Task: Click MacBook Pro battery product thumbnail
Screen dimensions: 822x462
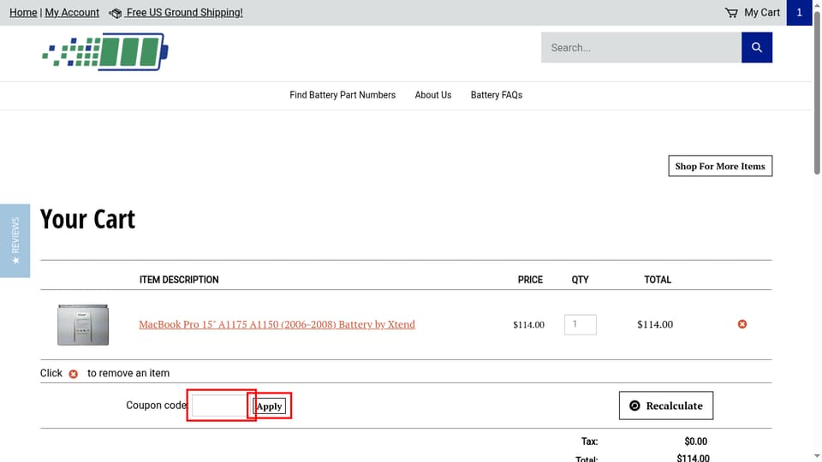Action: point(83,325)
